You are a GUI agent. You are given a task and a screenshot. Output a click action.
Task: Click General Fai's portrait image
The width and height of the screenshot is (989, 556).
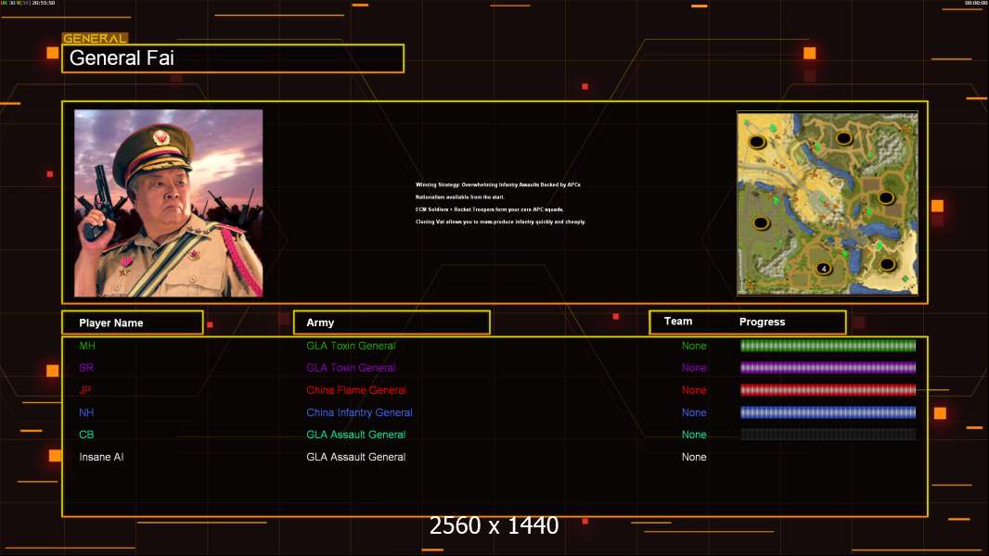tap(169, 203)
